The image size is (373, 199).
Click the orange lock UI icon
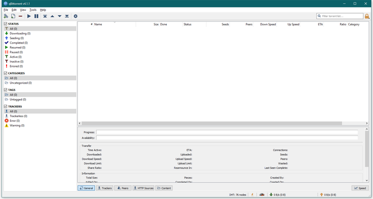click(x=367, y=16)
